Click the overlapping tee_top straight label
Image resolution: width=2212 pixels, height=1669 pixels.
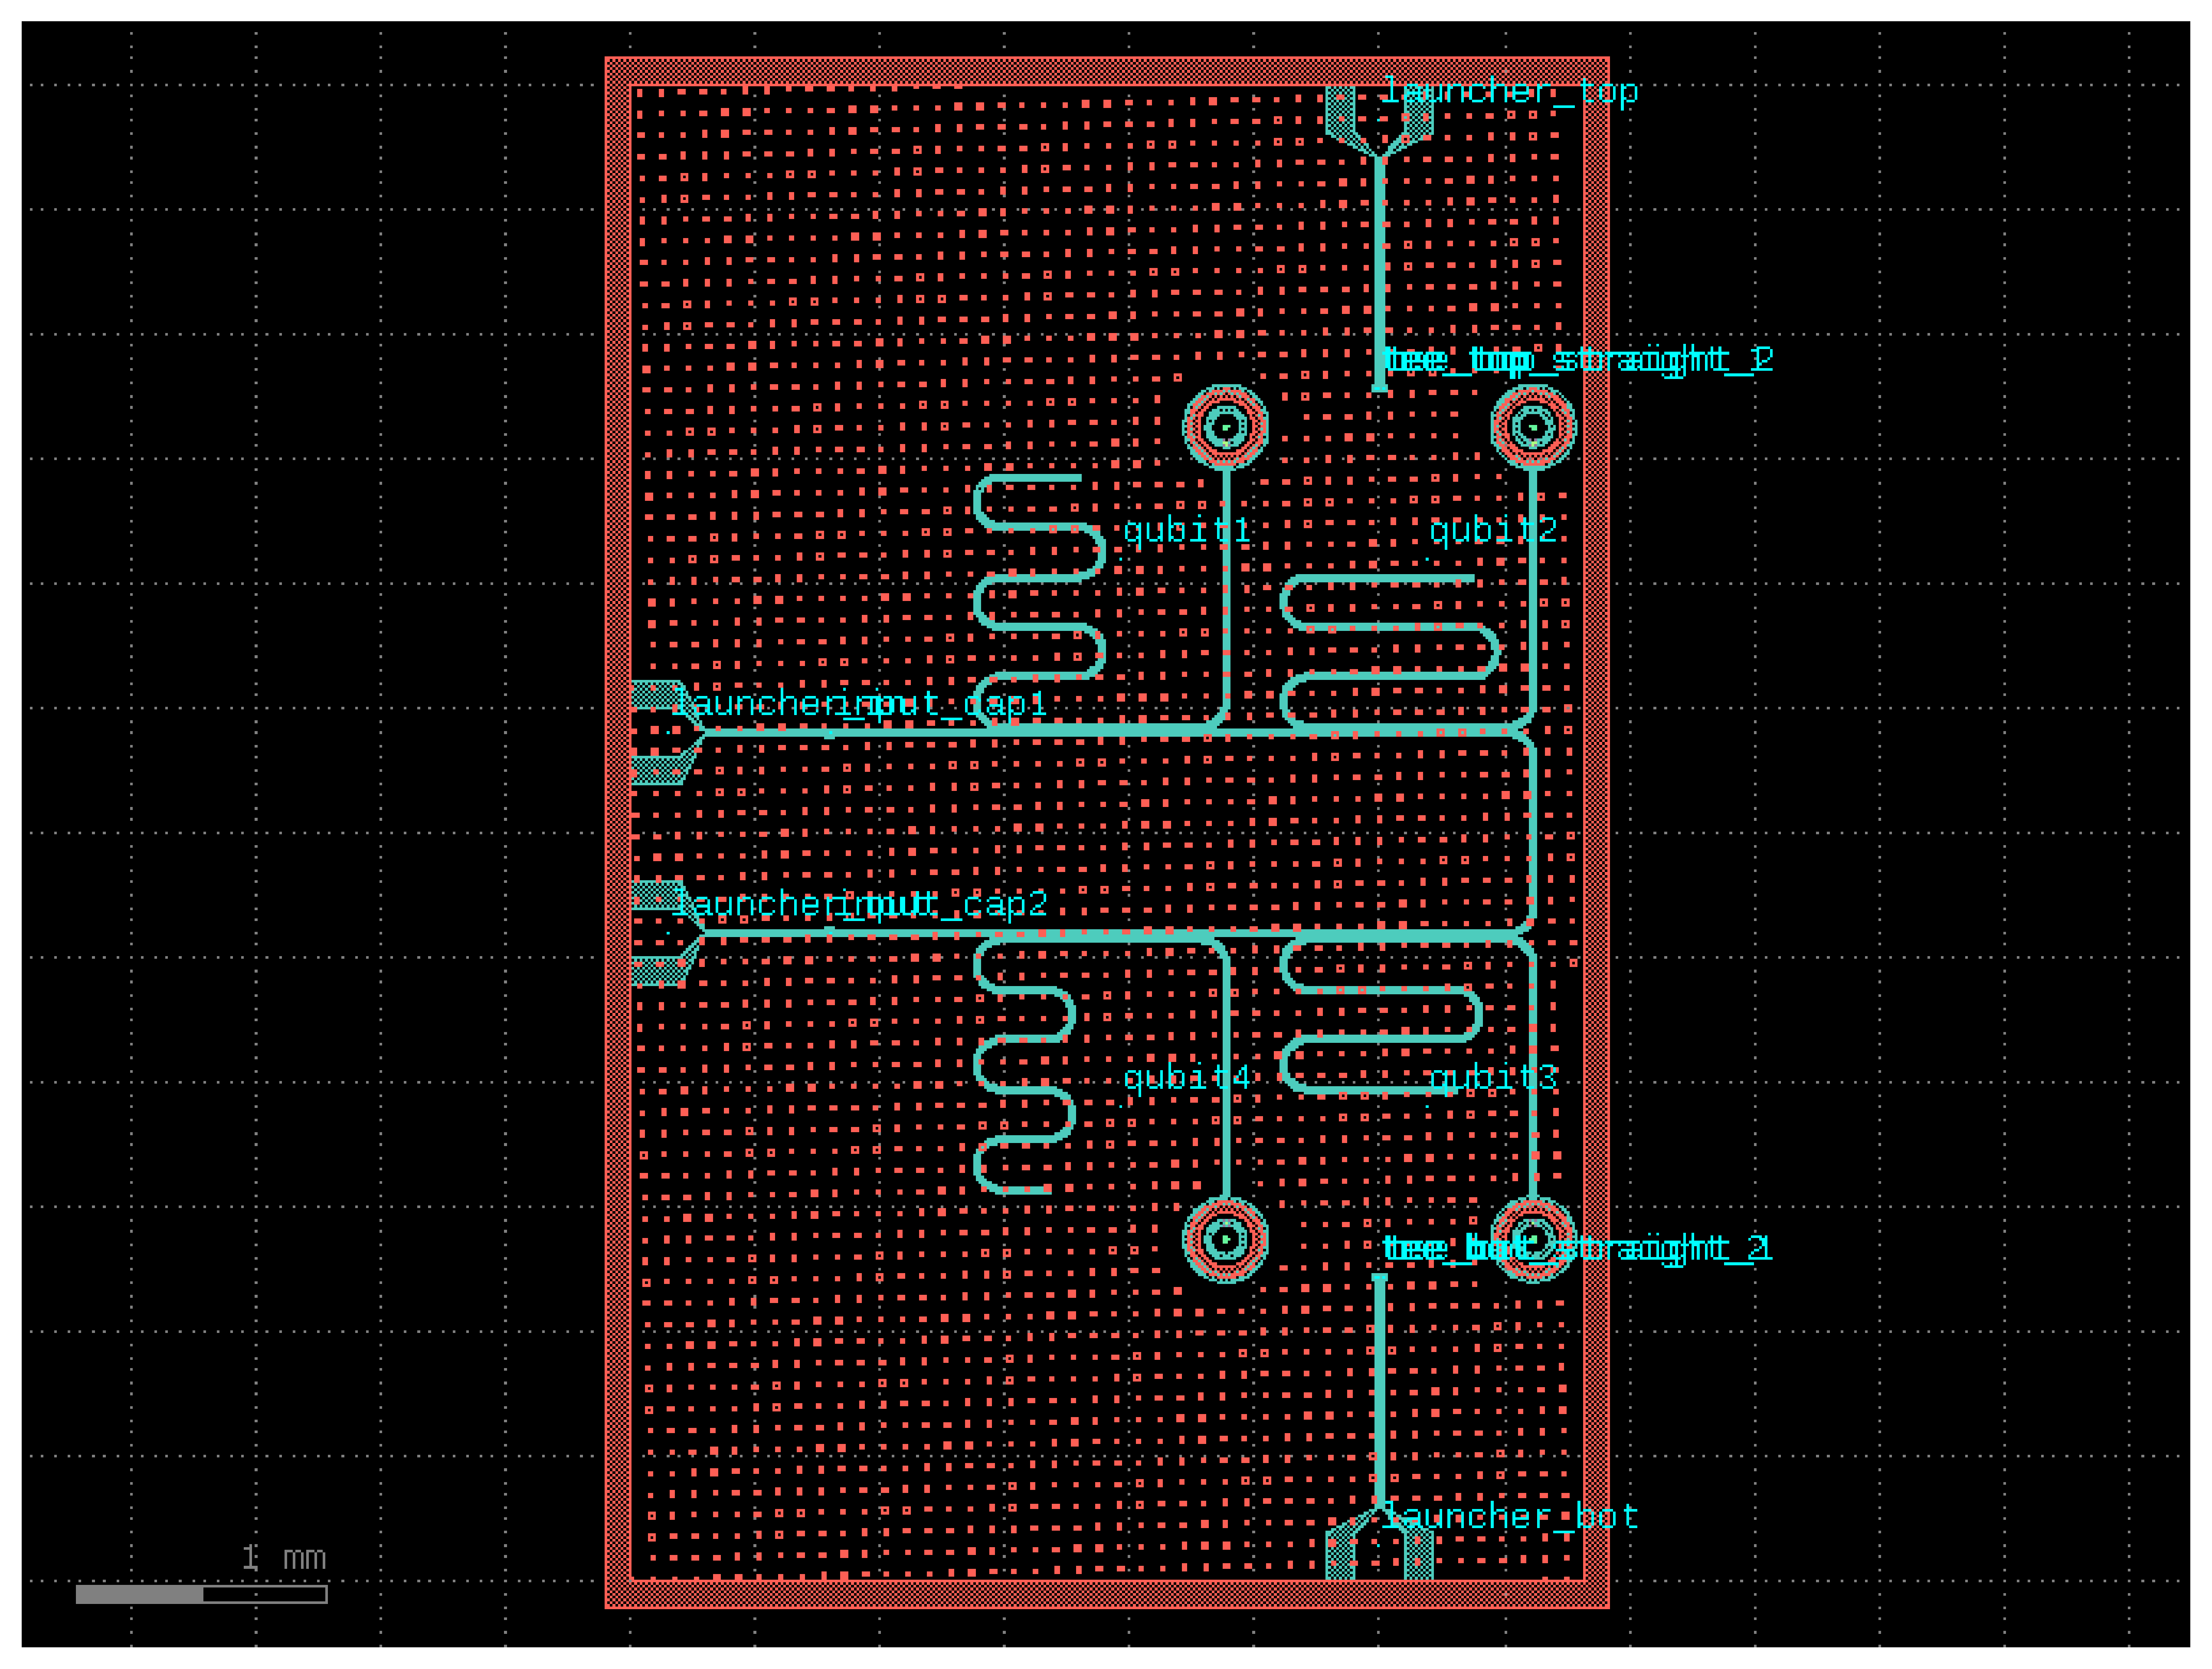[1577, 359]
